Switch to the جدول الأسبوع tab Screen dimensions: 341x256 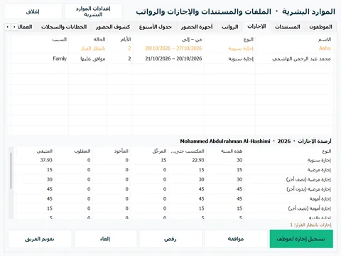click(x=155, y=27)
